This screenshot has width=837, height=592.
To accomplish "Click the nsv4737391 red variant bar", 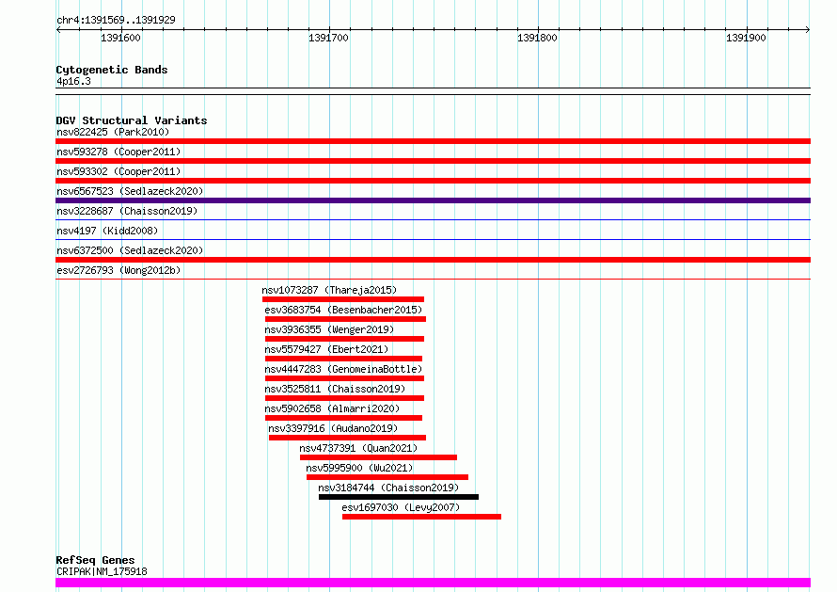I will tap(378, 457).
